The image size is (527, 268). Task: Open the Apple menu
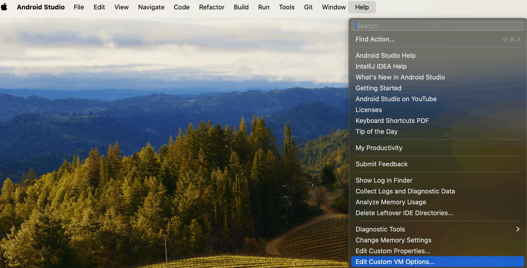click(4, 7)
